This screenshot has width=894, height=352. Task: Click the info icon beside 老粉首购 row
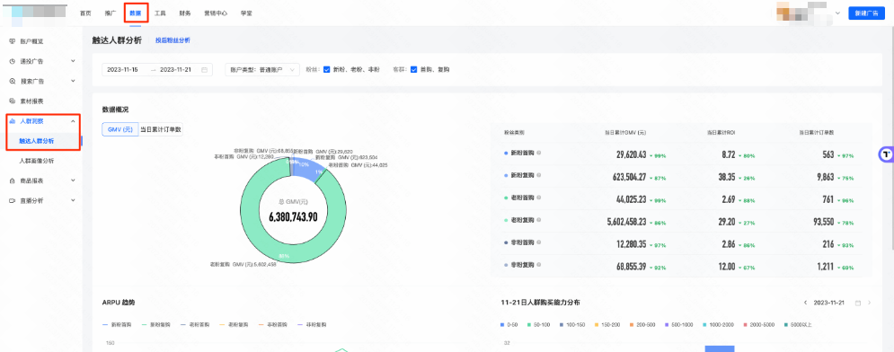pyautogui.click(x=539, y=198)
